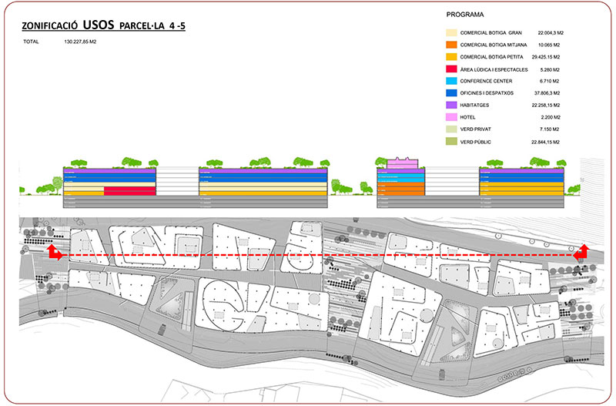Viewport: 616px width, 406px height.
Task: Click the orange Comercial Botiga Mitjana swatch
Action: pos(451,46)
